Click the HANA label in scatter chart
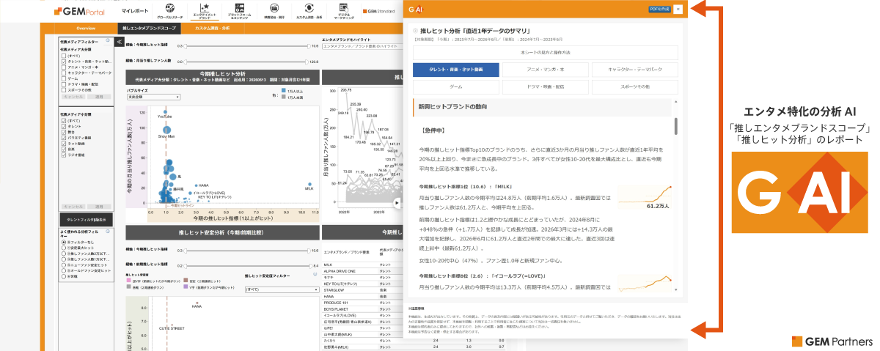The width and height of the screenshot is (880, 351). tap(203, 185)
